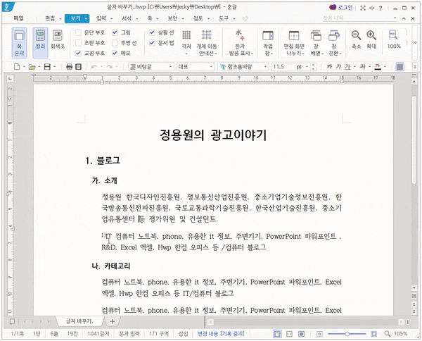Click the status bar magnifier zoom icon

(x=388, y=334)
